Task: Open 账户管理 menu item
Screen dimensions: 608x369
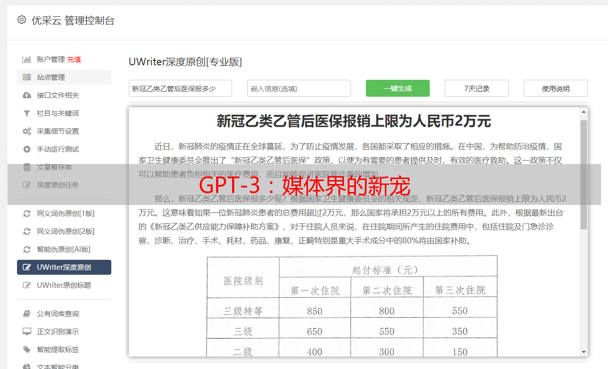Action: click(51, 59)
